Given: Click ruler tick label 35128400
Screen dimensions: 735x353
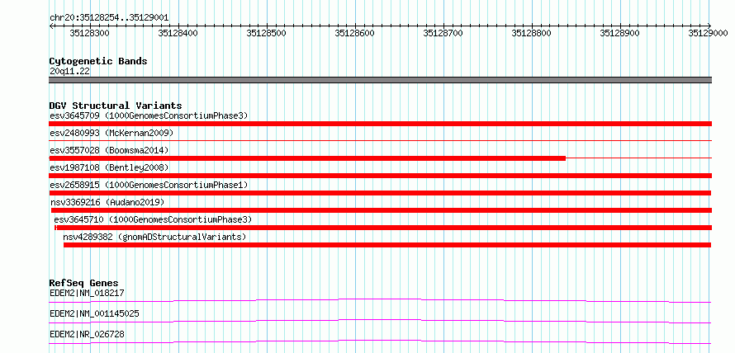Looking at the screenshot, I should [178, 33].
